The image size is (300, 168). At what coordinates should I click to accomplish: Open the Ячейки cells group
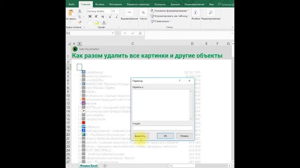pyautogui.click(x=195, y=15)
